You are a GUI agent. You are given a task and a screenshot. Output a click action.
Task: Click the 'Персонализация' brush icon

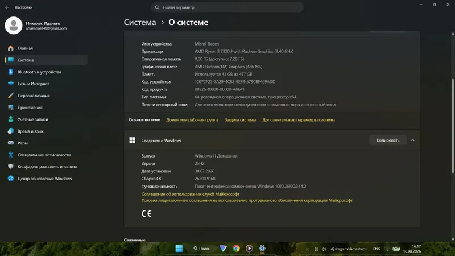click(x=11, y=96)
